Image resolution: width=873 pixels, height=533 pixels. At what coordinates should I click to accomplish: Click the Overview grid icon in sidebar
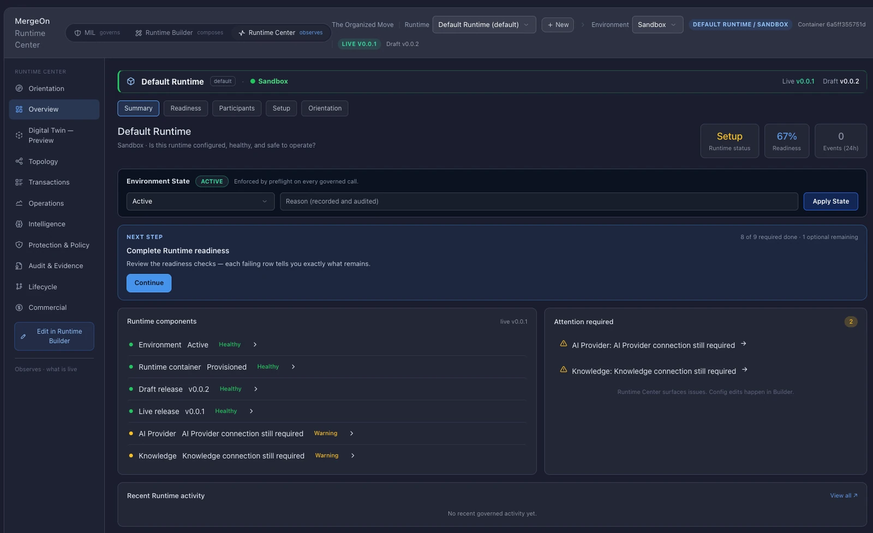(x=19, y=109)
